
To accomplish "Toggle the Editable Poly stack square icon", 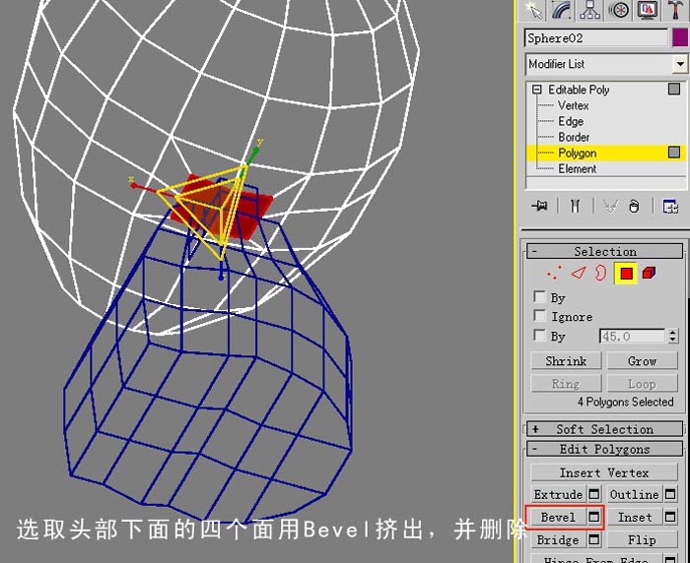I will point(674,90).
